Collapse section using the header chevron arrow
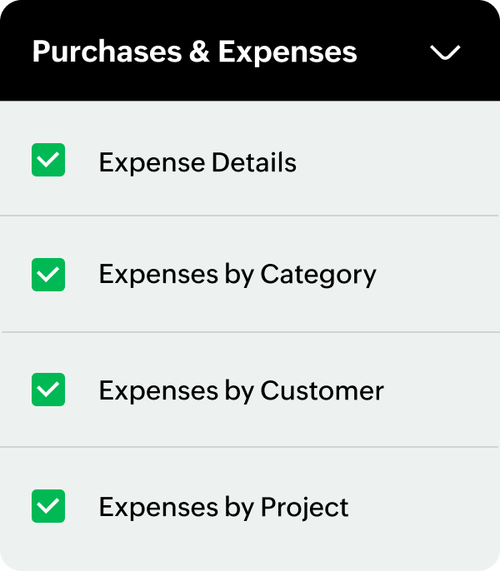This screenshot has width=500, height=571. tap(445, 52)
